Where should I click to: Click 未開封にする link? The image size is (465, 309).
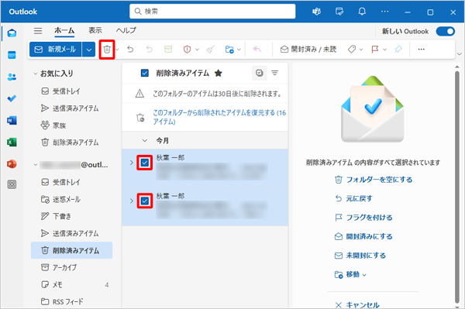click(x=360, y=256)
